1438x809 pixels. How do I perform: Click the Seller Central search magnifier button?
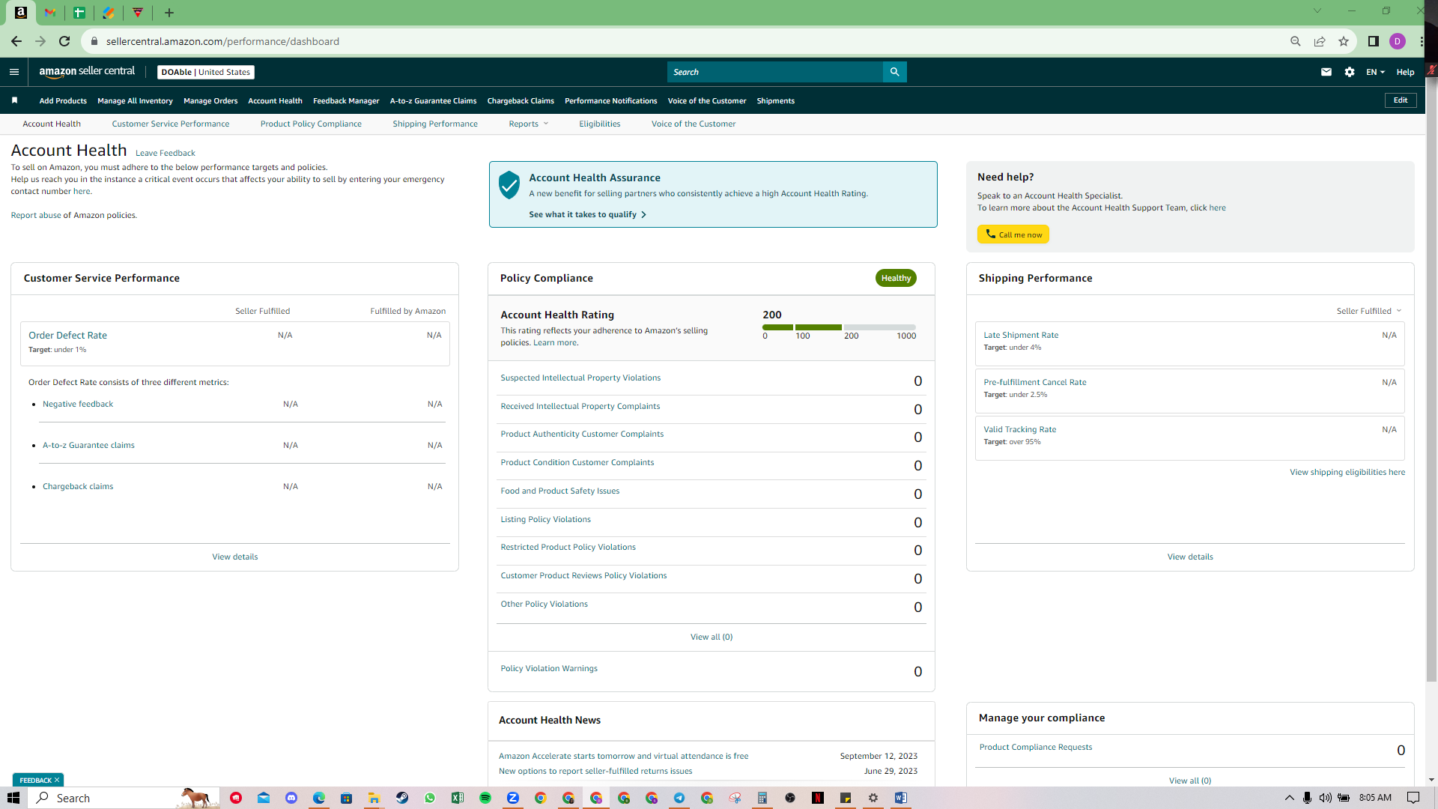(894, 72)
